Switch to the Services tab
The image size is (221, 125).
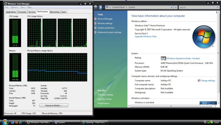click(x=32, y=12)
